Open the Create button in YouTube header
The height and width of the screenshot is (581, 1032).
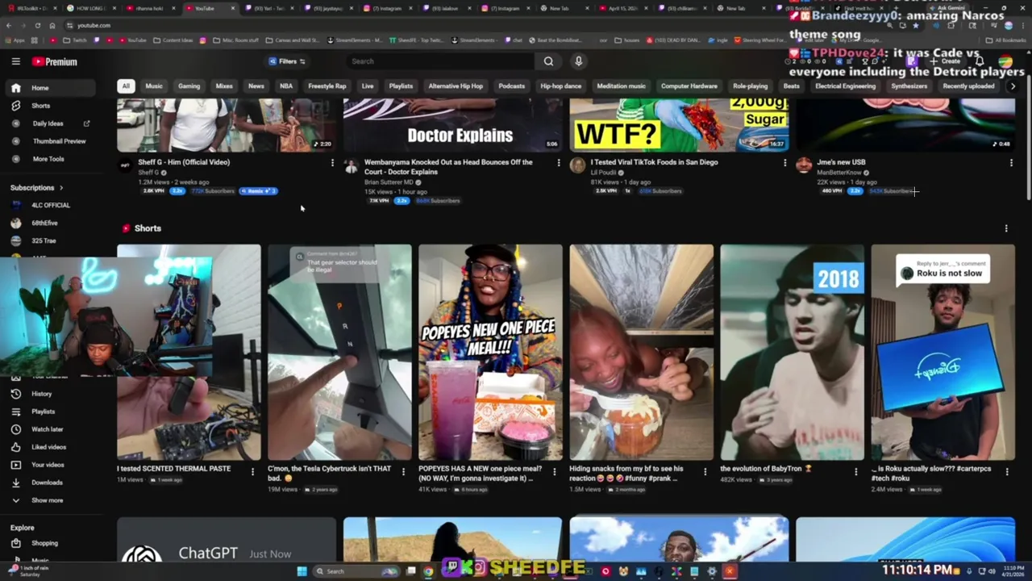point(946,61)
